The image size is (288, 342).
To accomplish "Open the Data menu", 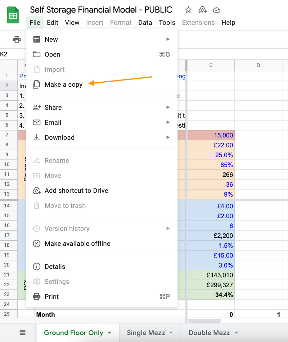I will pyautogui.click(x=145, y=22).
